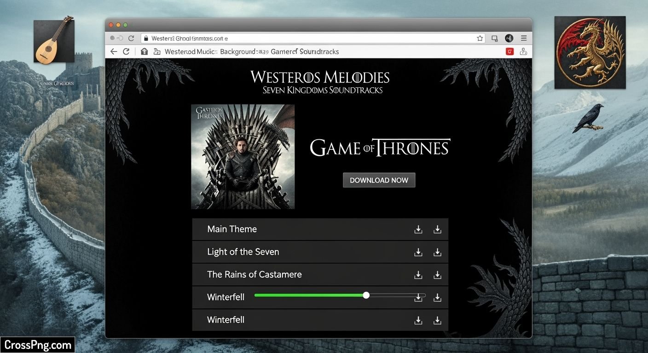Click the red G extension icon
Image resolution: width=648 pixels, height=353 pixels.
tap(509, 51)
